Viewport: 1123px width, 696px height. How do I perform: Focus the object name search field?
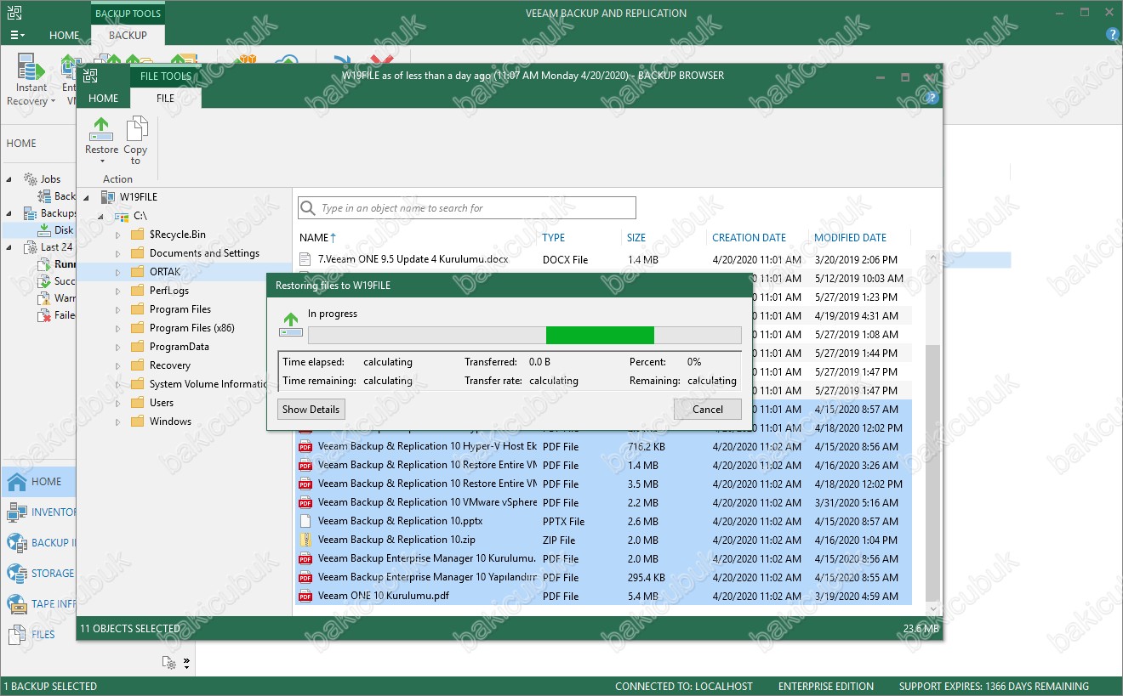[467, 208]
